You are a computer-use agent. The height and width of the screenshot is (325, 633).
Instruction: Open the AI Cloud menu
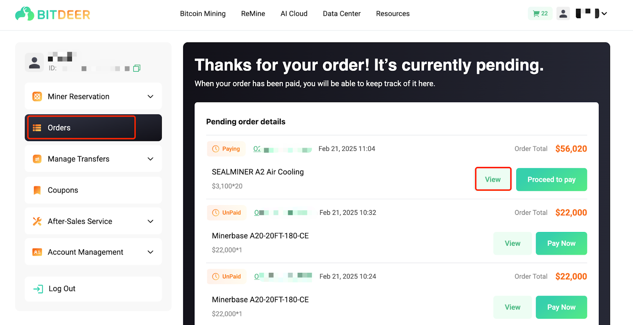294,13
